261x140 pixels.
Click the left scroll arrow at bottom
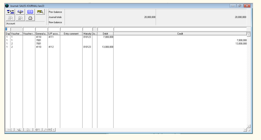(x=54, y=130)
